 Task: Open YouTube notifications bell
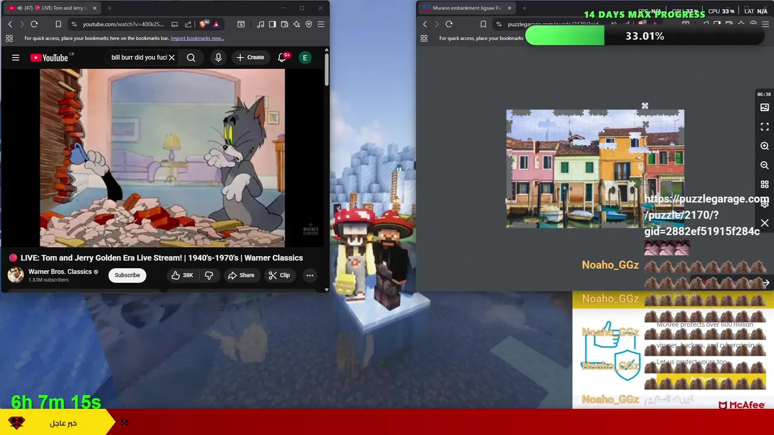pyautogui.click(x=282, y=57)
